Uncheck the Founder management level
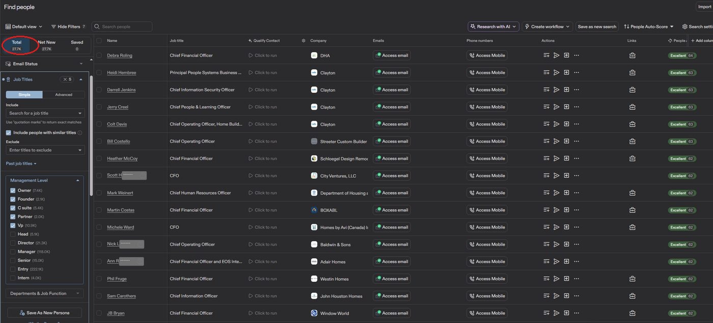 pyautogui.click(x=13, y=199)
